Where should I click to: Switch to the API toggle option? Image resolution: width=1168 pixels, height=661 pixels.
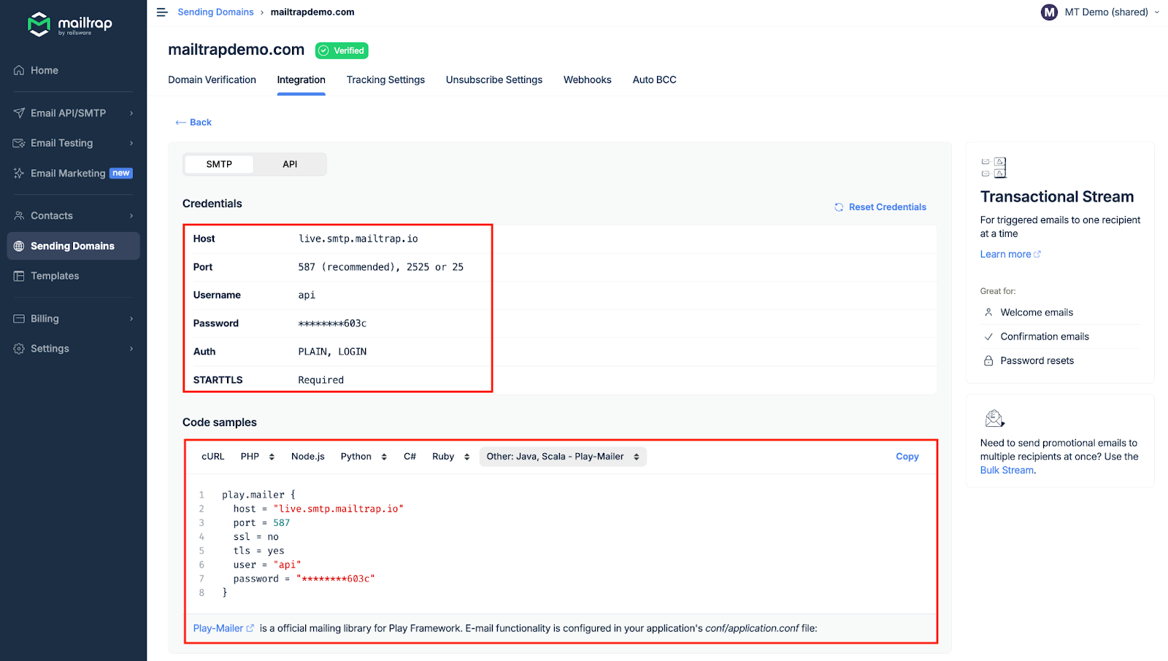290,164
